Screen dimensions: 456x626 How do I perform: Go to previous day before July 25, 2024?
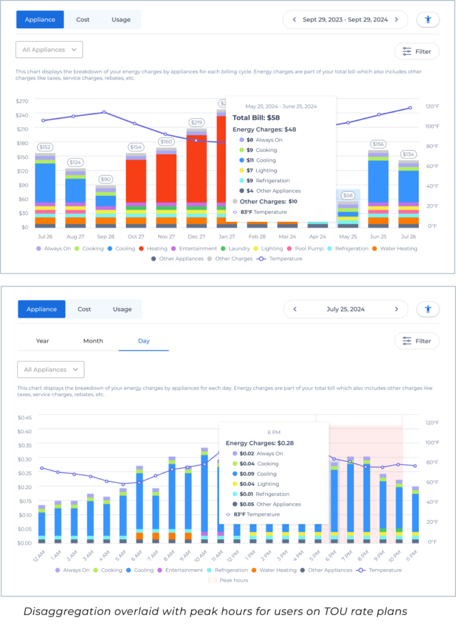[295, 309]
